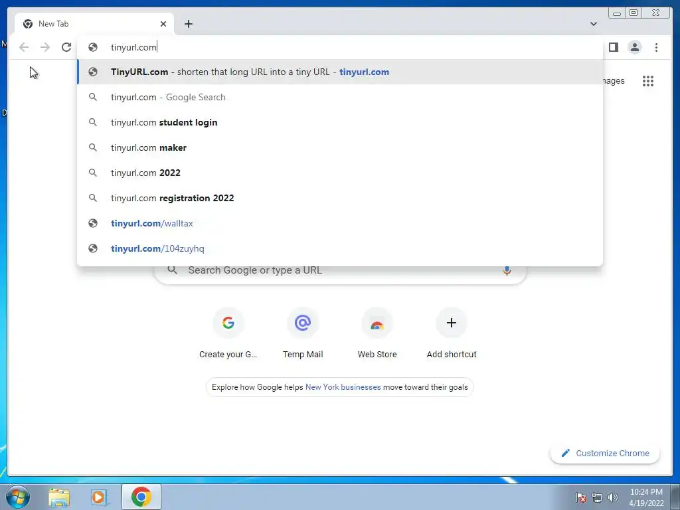Open the Action Center flag icon
Image resolution: width=680 pixels, height=510 pixels.
581,497
